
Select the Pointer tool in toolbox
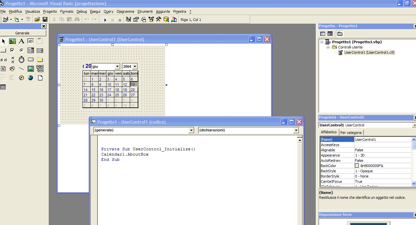(x=3, y=41)
